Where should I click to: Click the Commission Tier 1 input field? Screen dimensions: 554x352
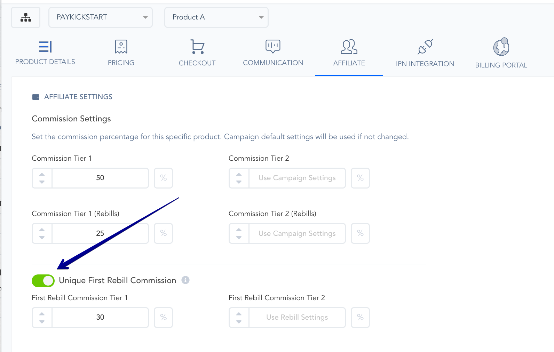coord(100,178)
